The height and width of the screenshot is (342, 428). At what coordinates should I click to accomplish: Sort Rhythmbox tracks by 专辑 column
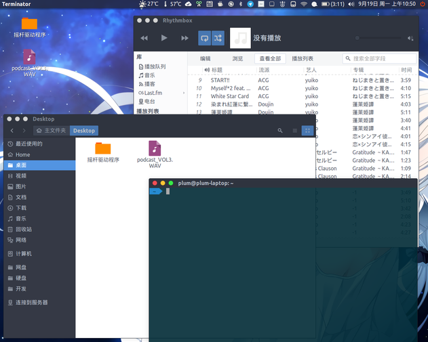(358, 70)
